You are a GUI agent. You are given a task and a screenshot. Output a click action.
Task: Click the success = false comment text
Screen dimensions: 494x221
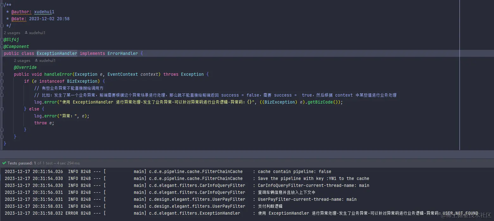240,95
